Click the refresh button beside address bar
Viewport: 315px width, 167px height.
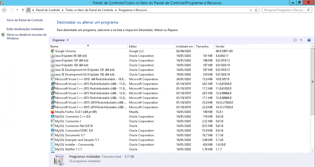pos(256,10)
